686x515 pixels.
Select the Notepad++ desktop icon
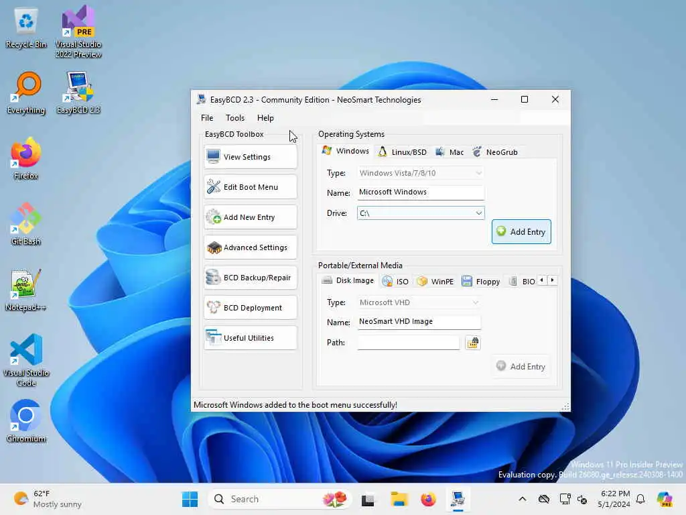[26, 290]
